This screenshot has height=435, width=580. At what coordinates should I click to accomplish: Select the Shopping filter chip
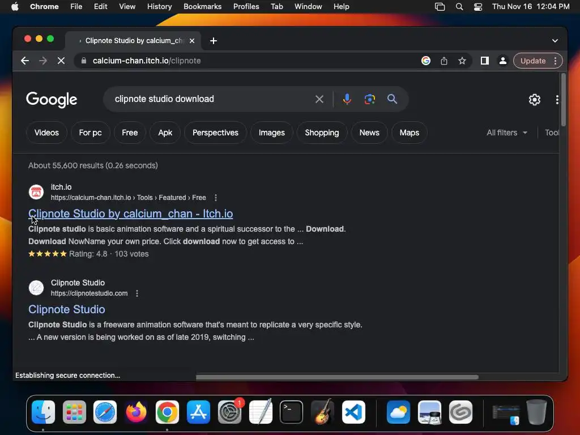tap(322, 133)
